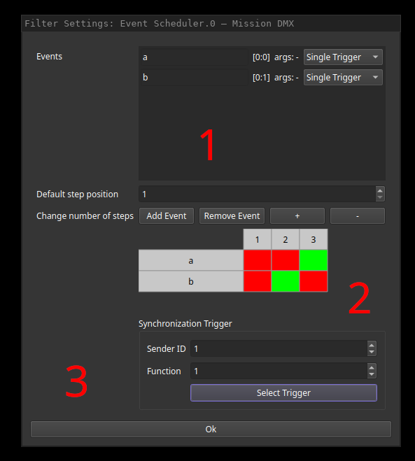Toggle the red cell for event b, step 1
Screen dimensions: 415x461
coord(258,281)
